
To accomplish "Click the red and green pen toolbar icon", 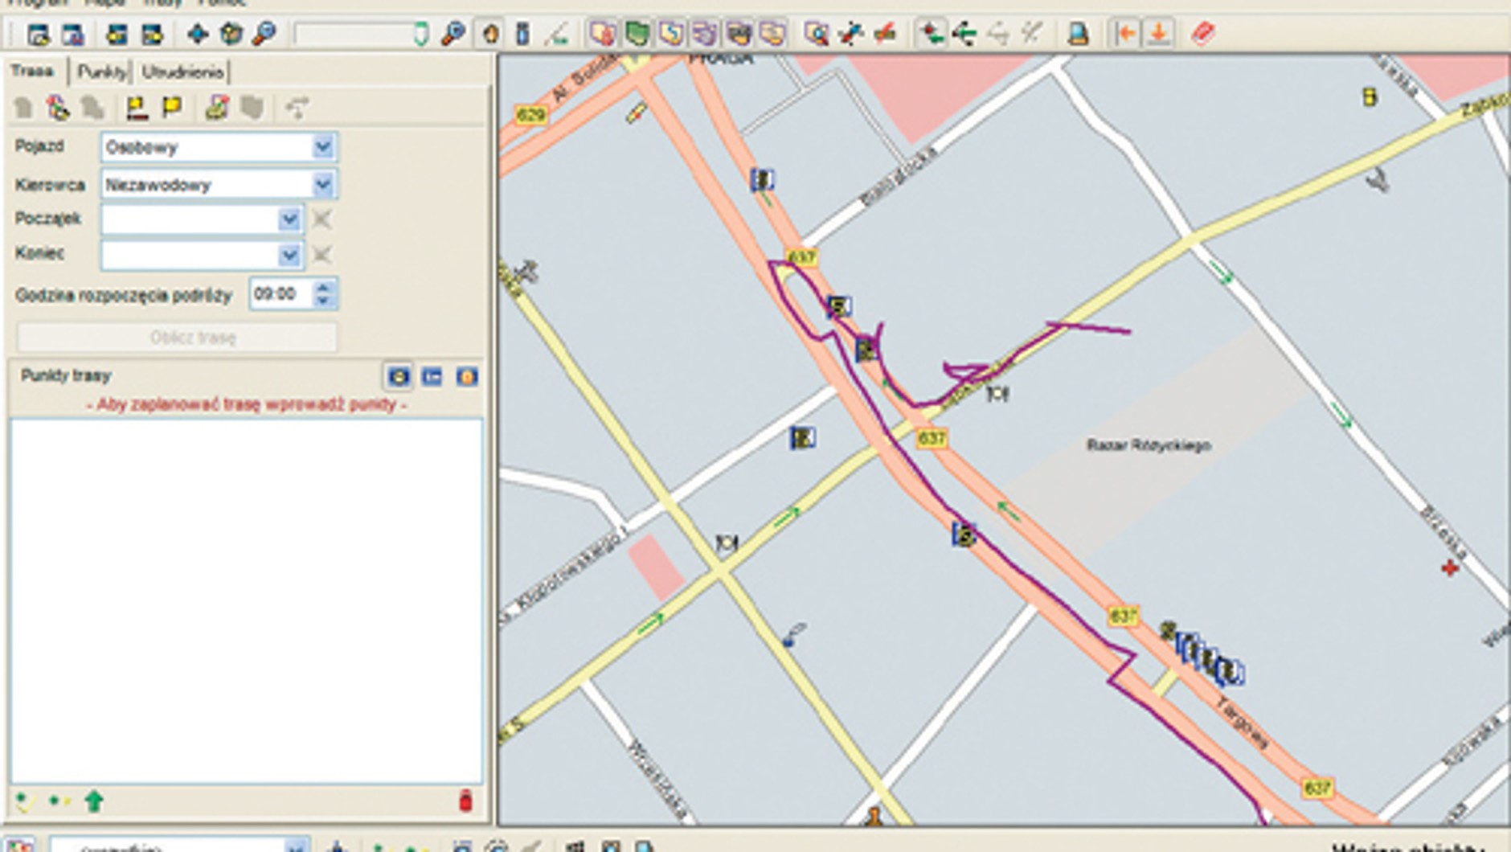I will (885, 34).
